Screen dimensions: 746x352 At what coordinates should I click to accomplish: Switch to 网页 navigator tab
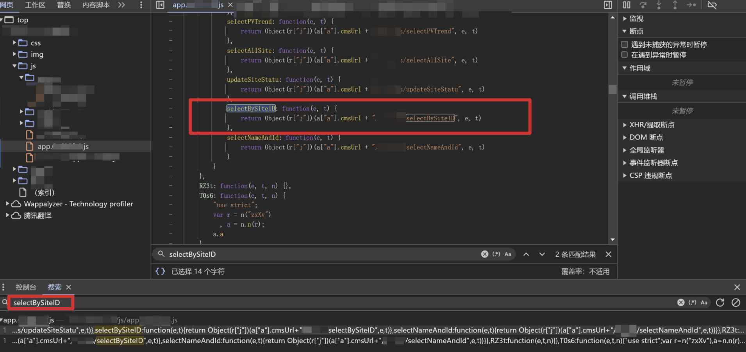[x=7, y=5]
